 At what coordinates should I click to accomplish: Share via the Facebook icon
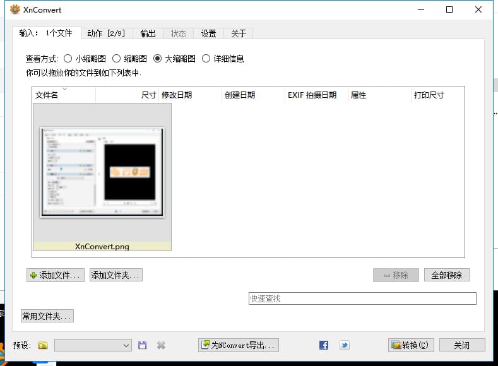(324, 345)
